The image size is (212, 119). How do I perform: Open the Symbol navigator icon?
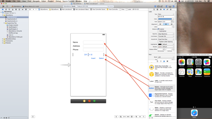coord(6,9)
